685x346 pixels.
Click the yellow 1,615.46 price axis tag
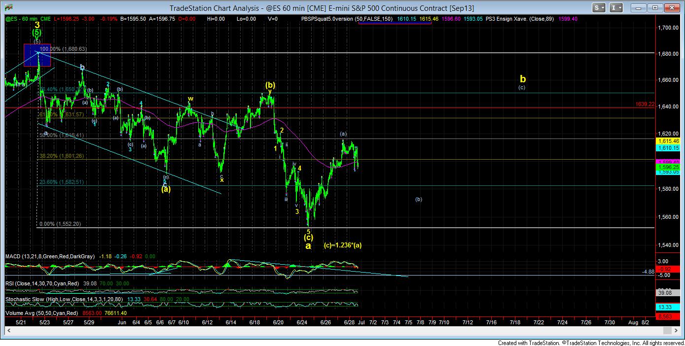pos(668,141)
